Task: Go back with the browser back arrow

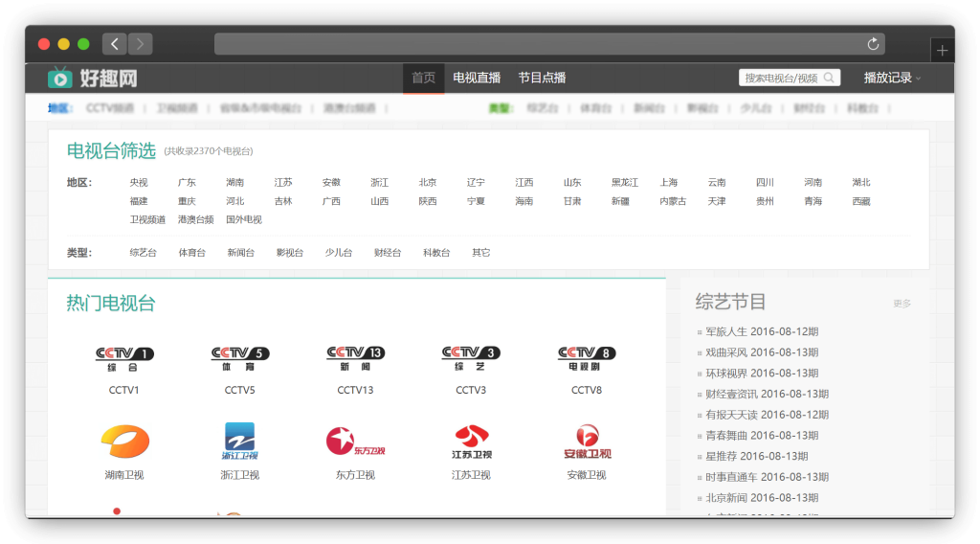Action: click(x=115, y=44)
